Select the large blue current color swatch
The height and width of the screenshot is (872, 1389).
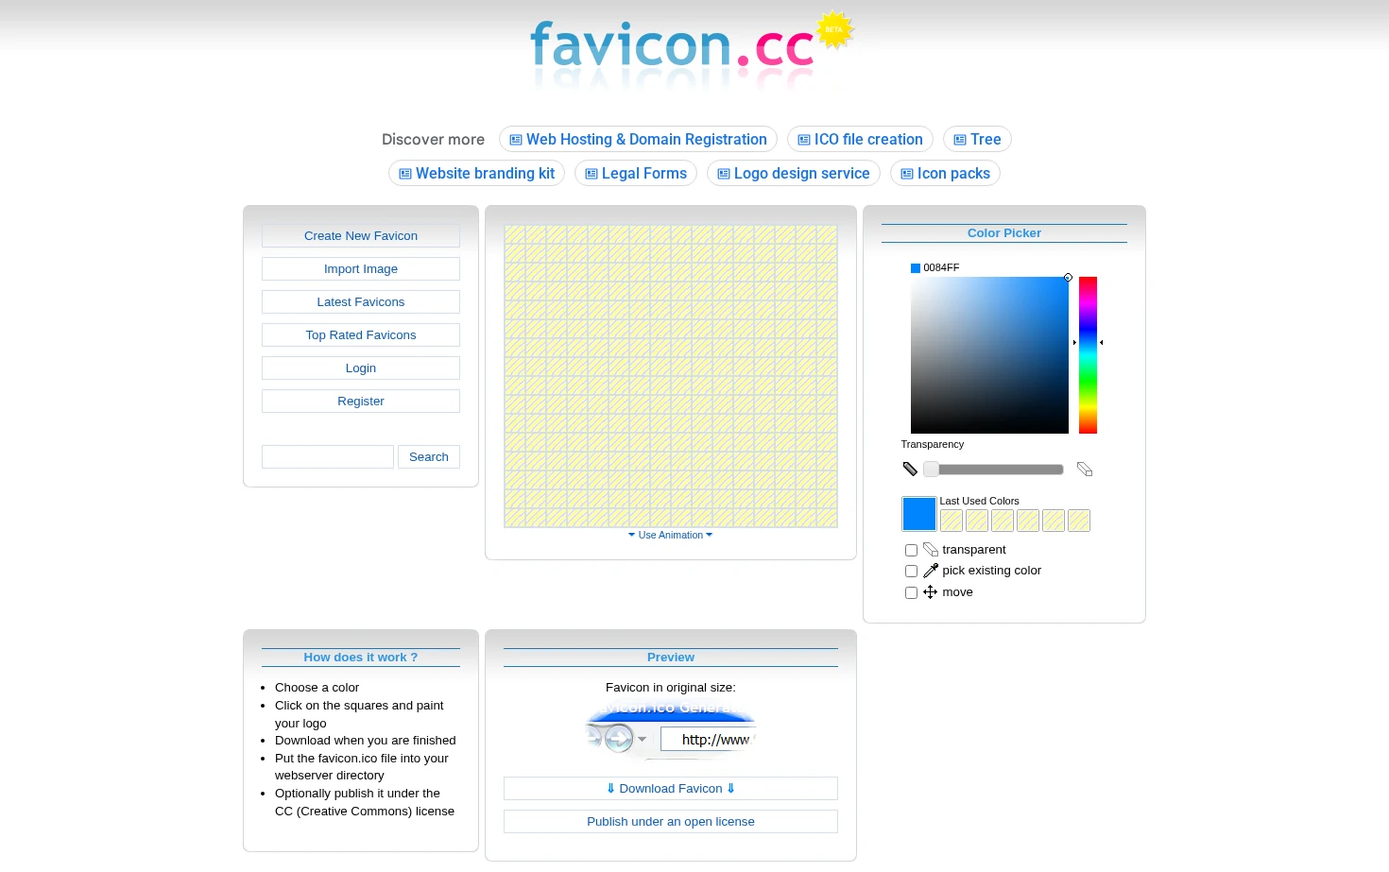(x=919, y=514)
